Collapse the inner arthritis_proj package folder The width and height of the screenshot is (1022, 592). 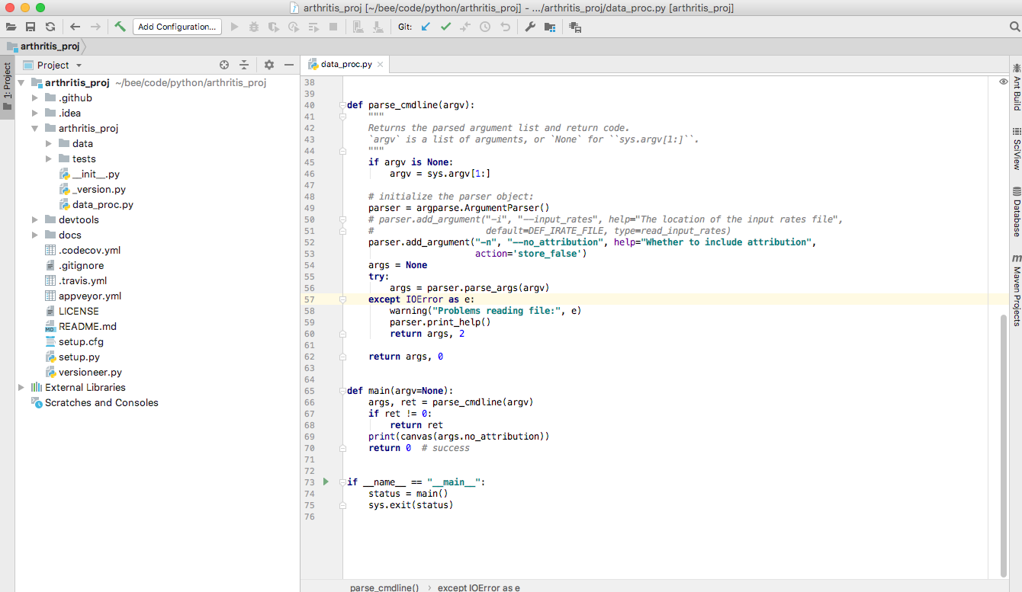pyautogui.click(x=35, y=128)
